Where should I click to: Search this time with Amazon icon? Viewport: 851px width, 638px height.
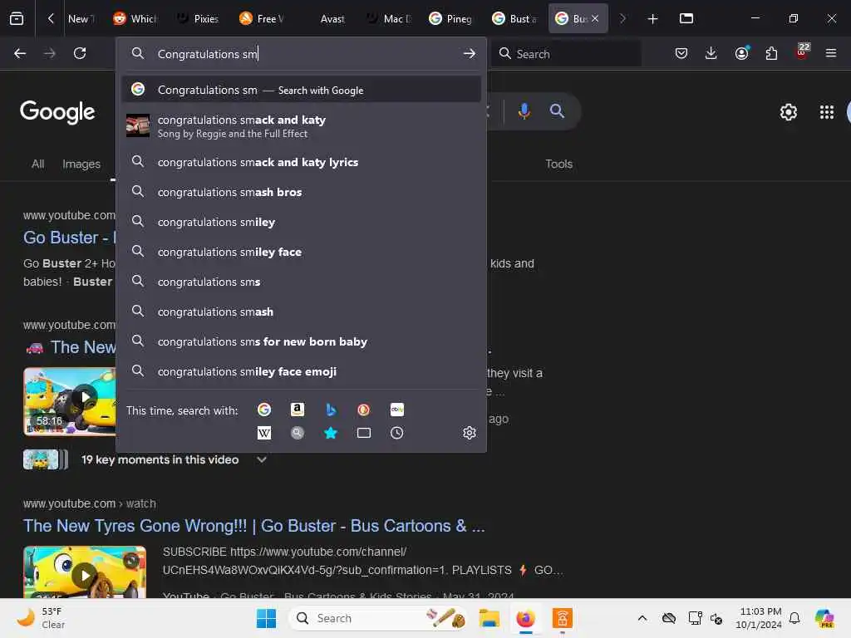(x=297, y=410)
